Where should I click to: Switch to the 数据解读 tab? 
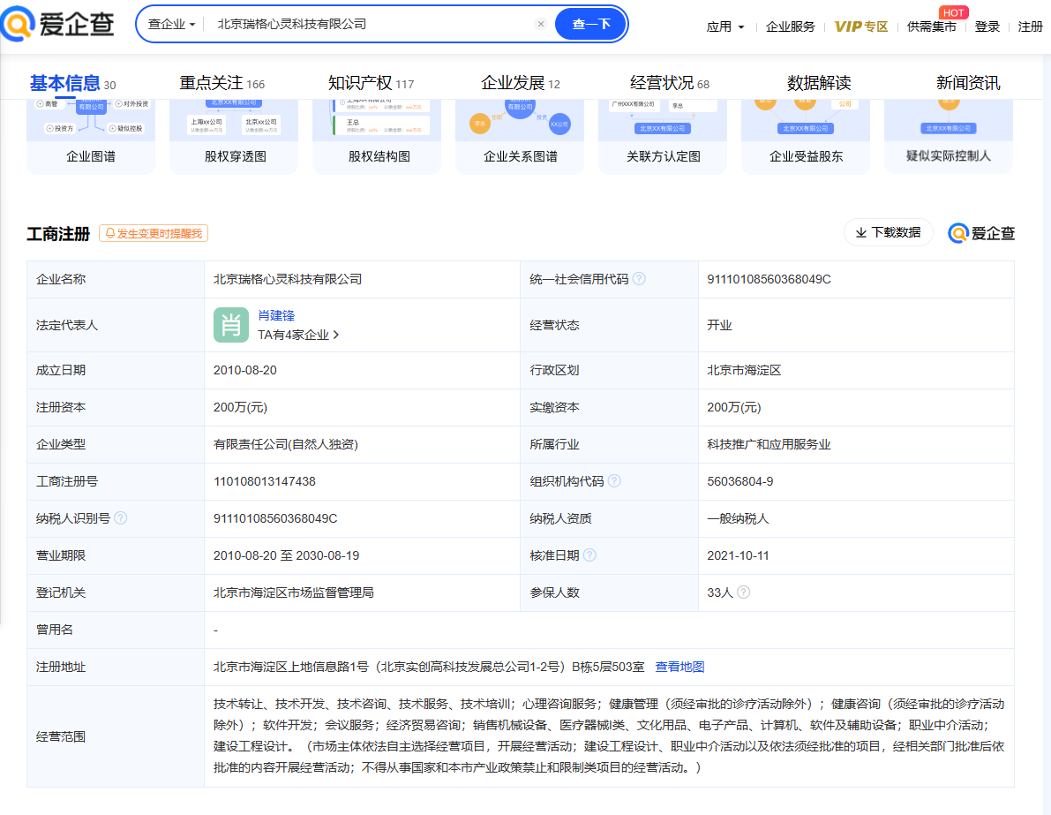tap(818, 83)
